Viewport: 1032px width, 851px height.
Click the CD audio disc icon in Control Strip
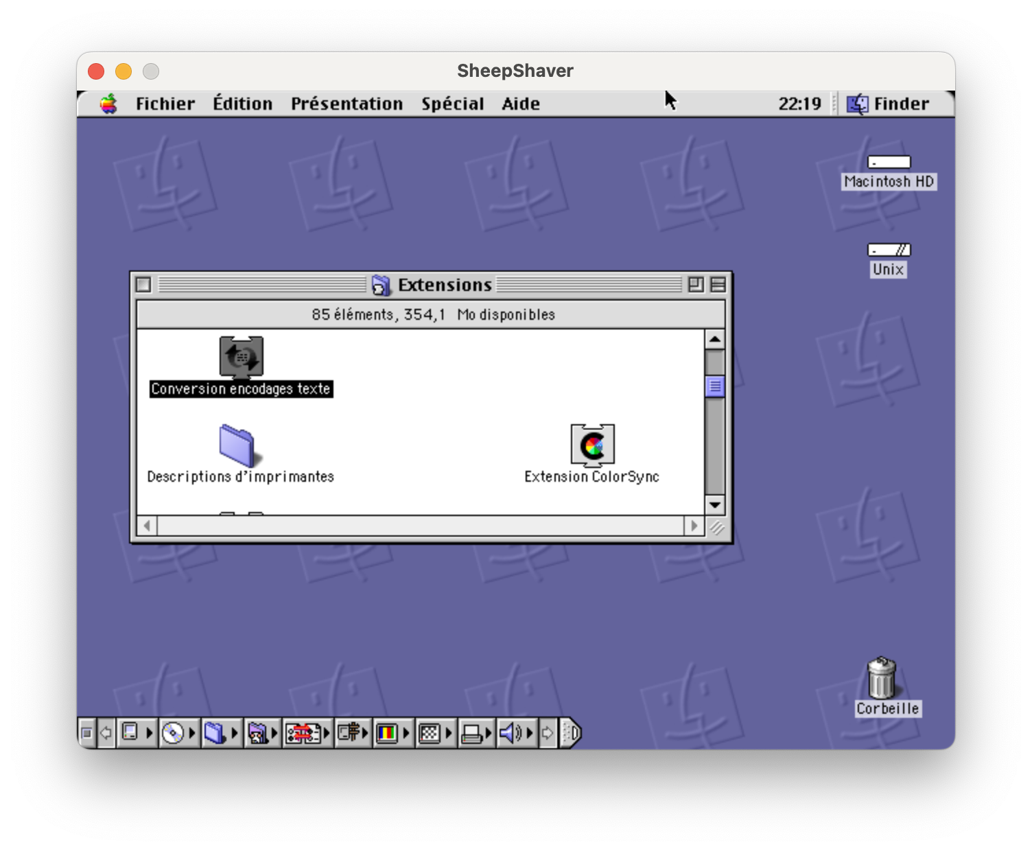pyautogui.click(x=172, y=733)
